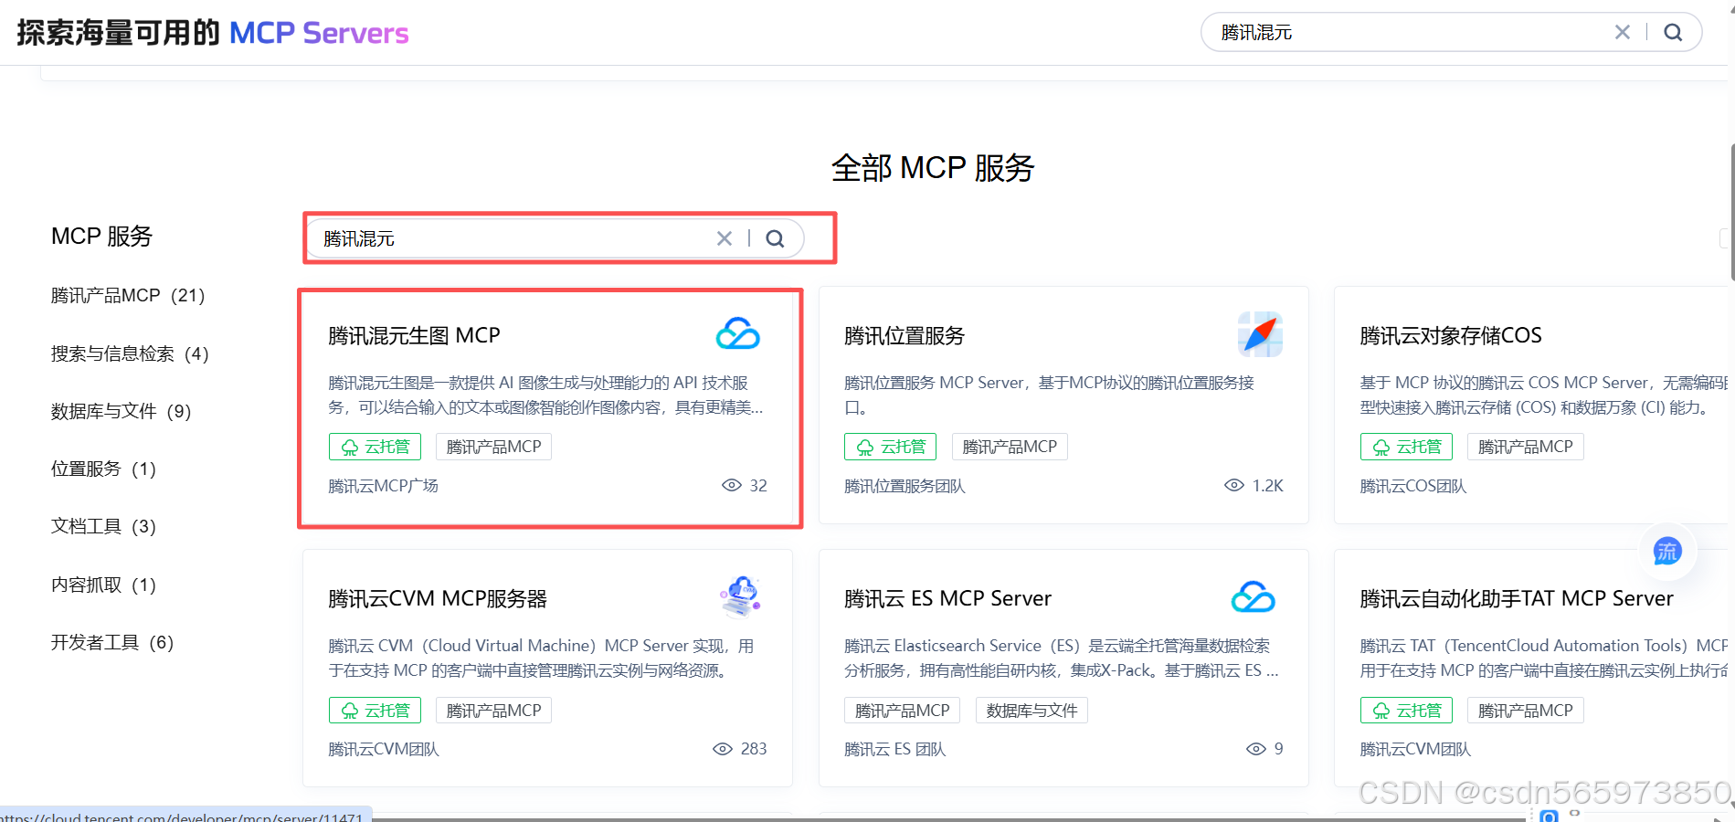Click the 腾讯云COS团队 author text
The height and width of the screenshot is (822, 1735).
click(1413, 486)
